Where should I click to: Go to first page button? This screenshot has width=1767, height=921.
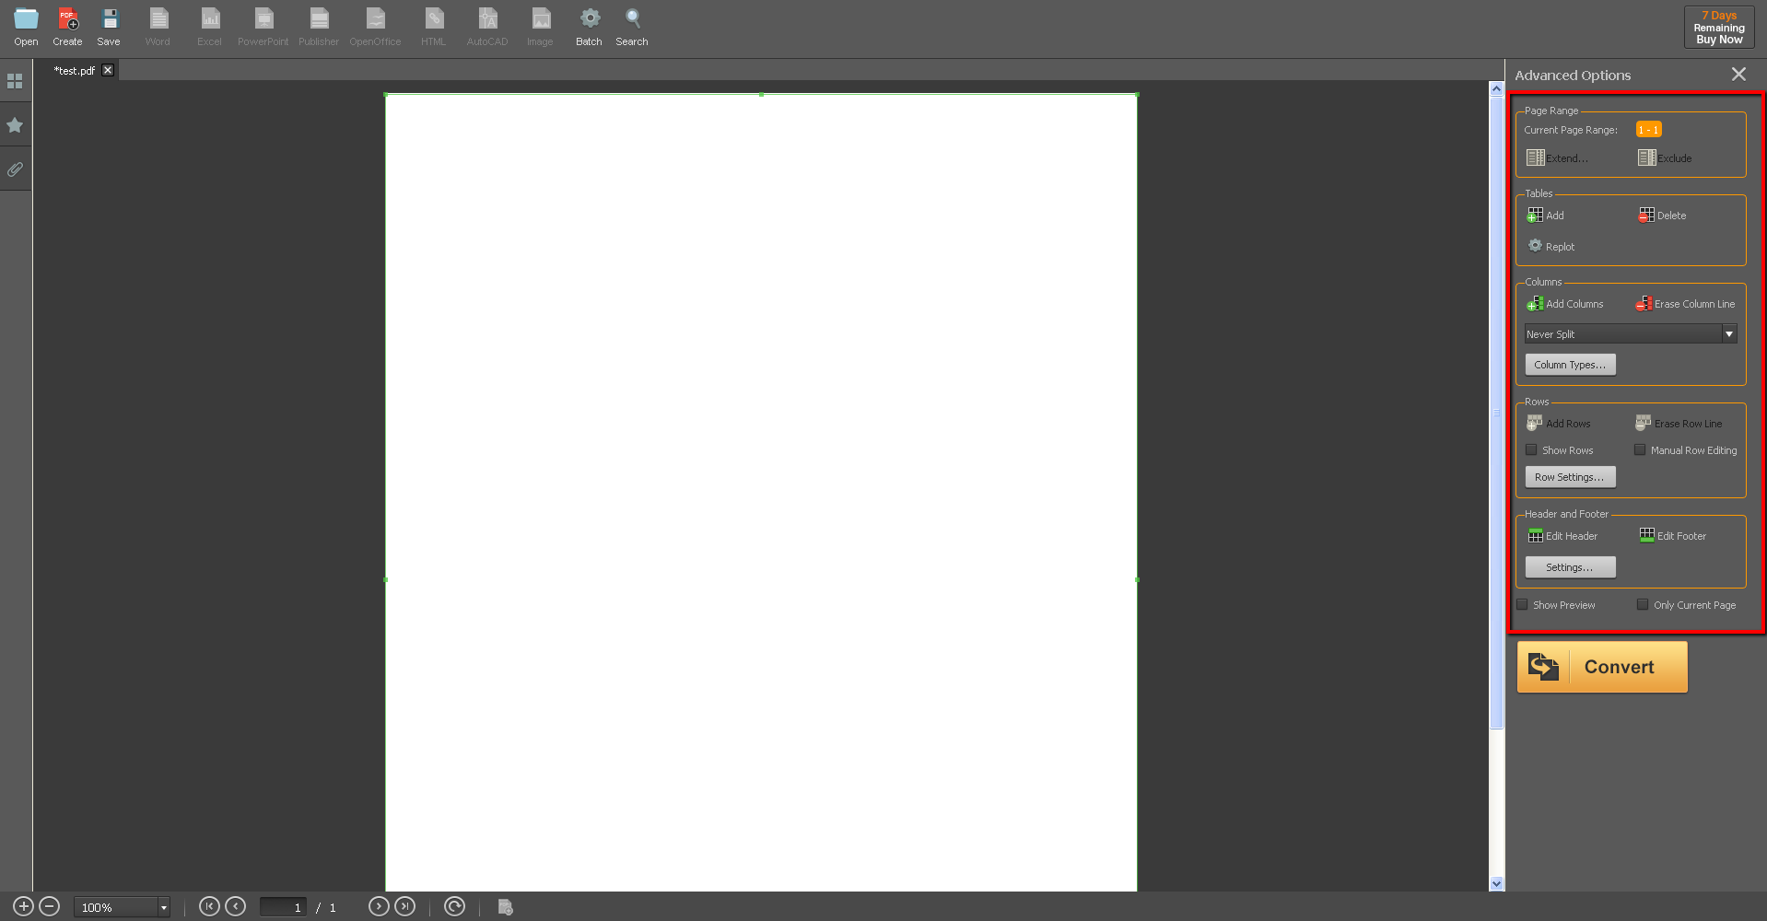point(209,906)
